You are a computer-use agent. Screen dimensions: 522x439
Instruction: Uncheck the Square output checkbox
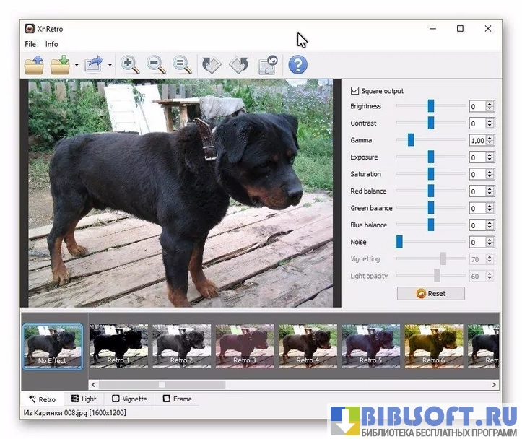354,91
